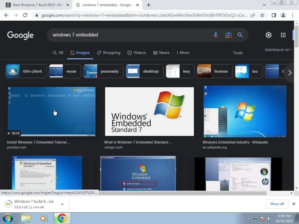
Task: Click the Google logo
Action: pos(20,35)
